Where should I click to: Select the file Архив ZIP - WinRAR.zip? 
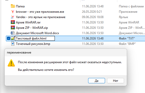point(32,28)
